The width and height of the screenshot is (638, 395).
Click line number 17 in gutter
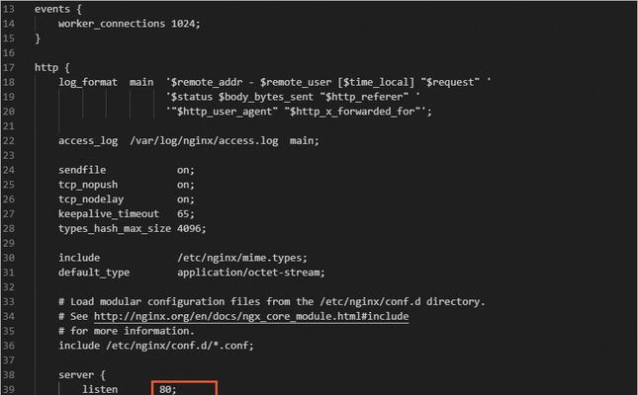9,68
